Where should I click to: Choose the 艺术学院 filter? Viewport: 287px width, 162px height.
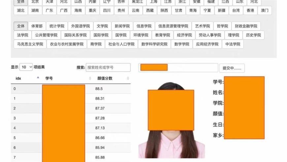coord(203,26)
